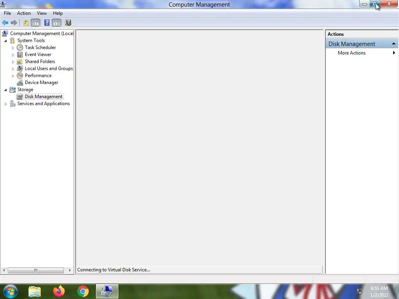Expand Local Users and Groups node
Viewport: 399px width, 299px height.
point(13,69)
